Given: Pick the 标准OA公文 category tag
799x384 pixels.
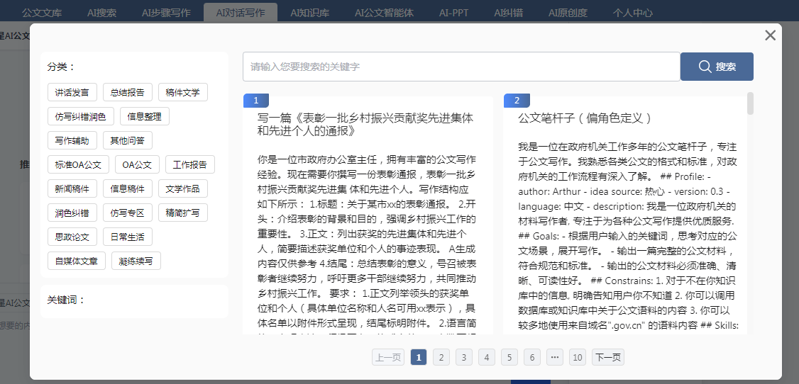Looking at the screenshot, I should pyautogui.click(x=78, y=165).
